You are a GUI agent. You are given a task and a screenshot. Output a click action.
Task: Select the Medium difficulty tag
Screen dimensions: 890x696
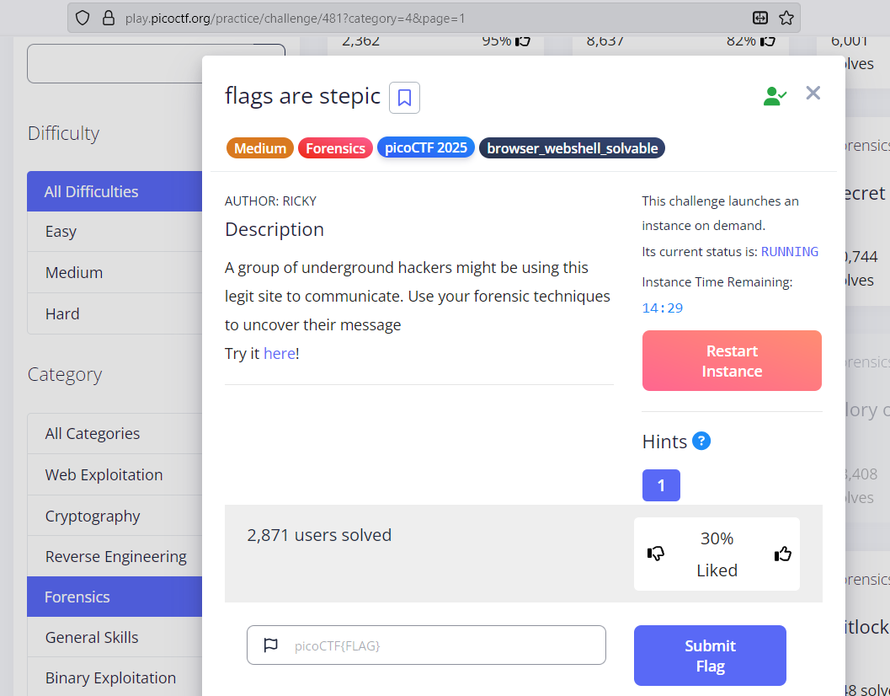coord(260,148)
